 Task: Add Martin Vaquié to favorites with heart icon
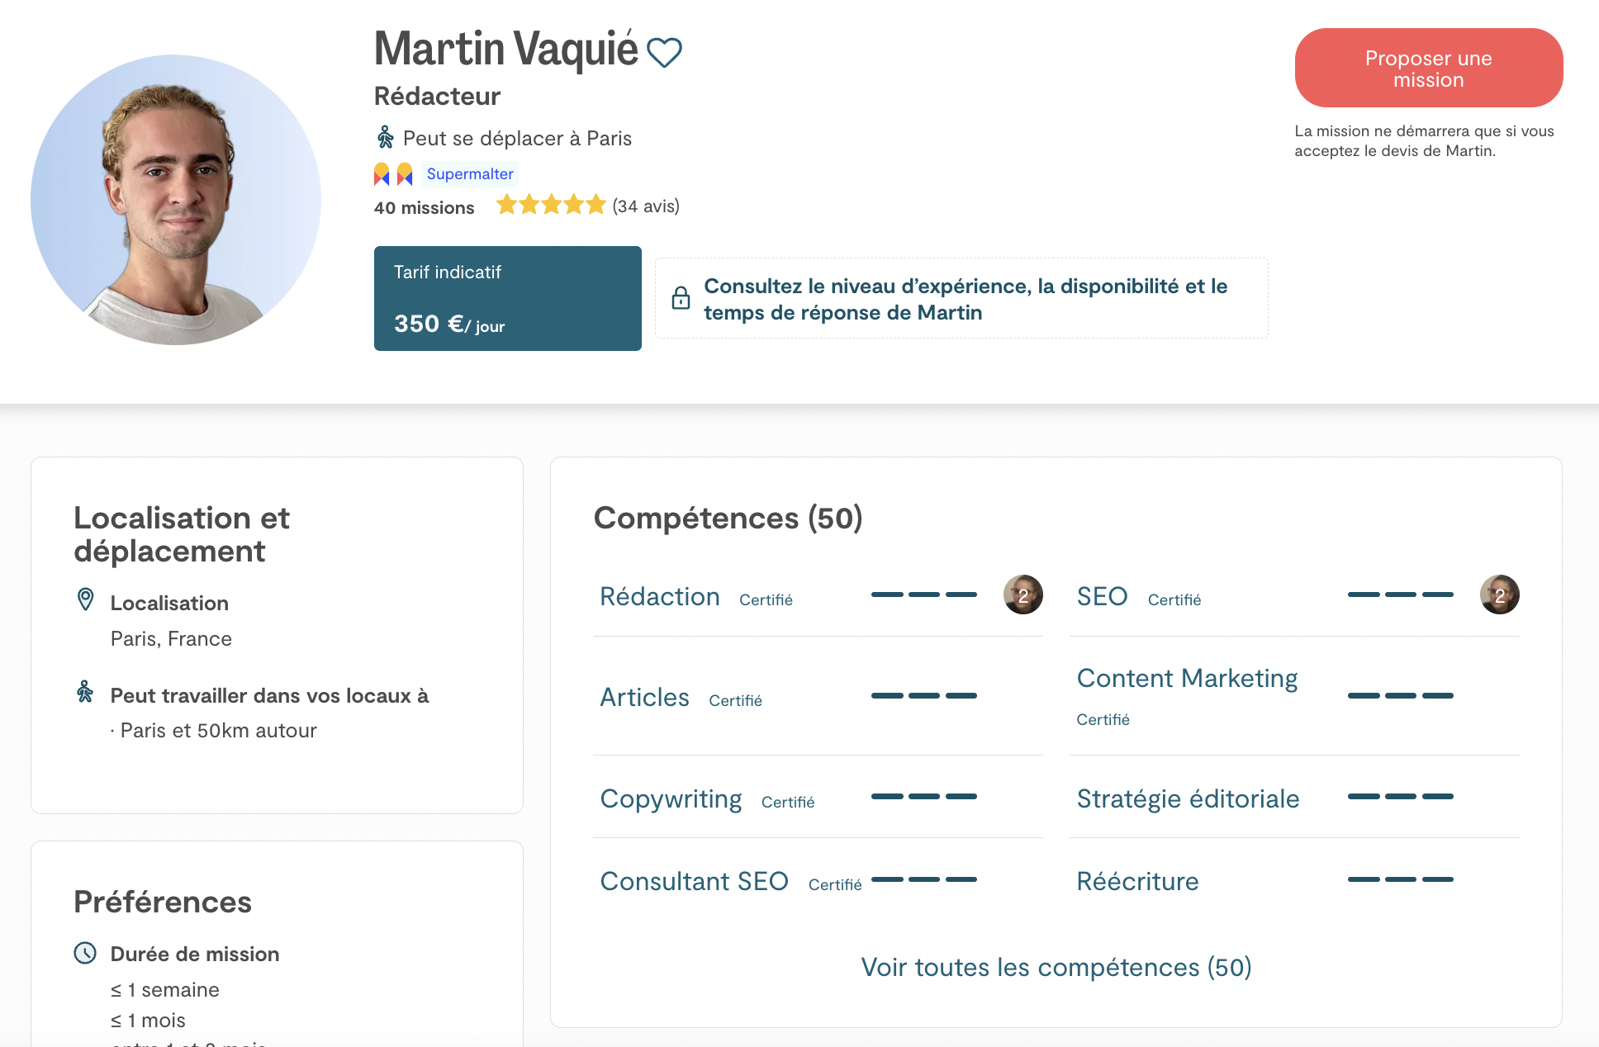(664, 53)
